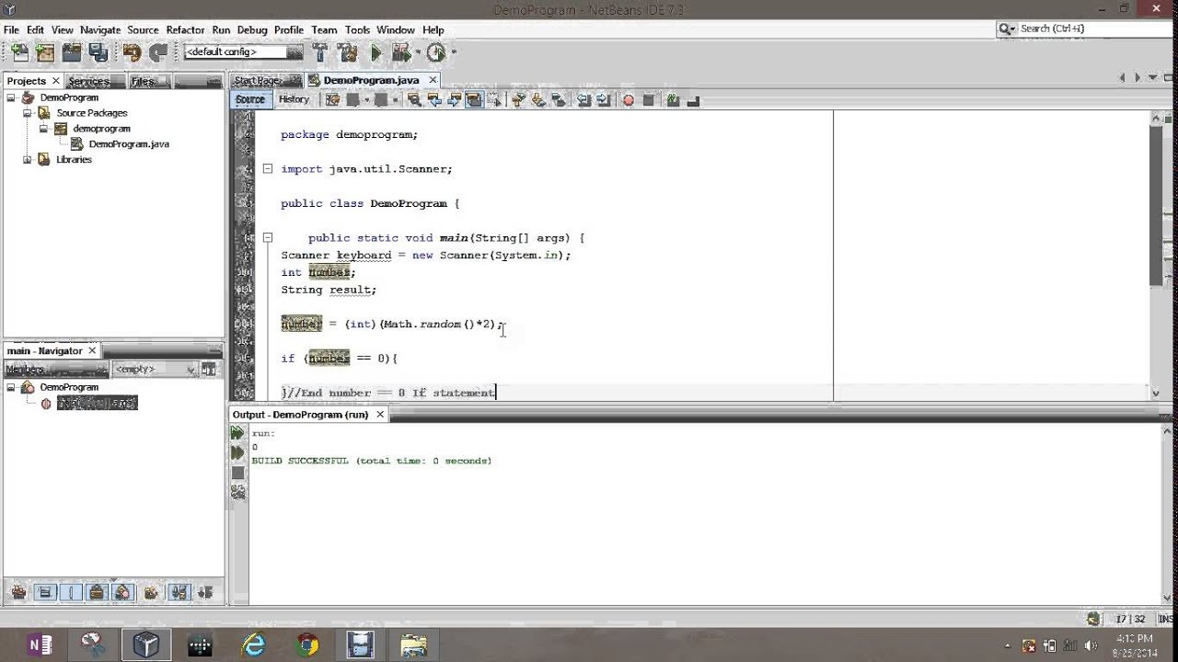Viewport: 1178px width, 662px height.
Task: Toggle Sort by Name in the Navigator
Action: (x=179, y=592)
